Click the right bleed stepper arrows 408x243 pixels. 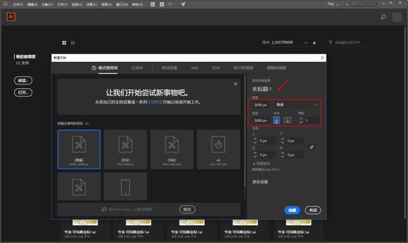[x=282, y=155]
